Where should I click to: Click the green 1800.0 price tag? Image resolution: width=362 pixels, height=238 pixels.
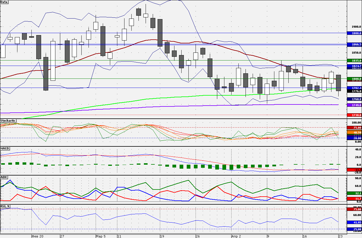coord(354,79)
